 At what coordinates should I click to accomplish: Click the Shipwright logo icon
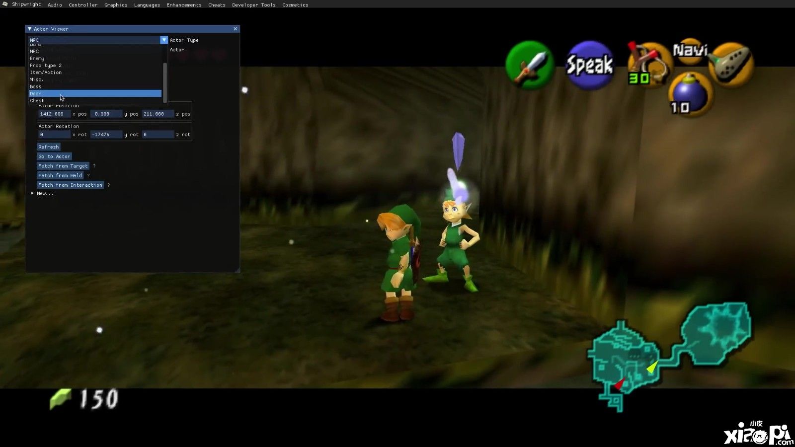point(5,4)
